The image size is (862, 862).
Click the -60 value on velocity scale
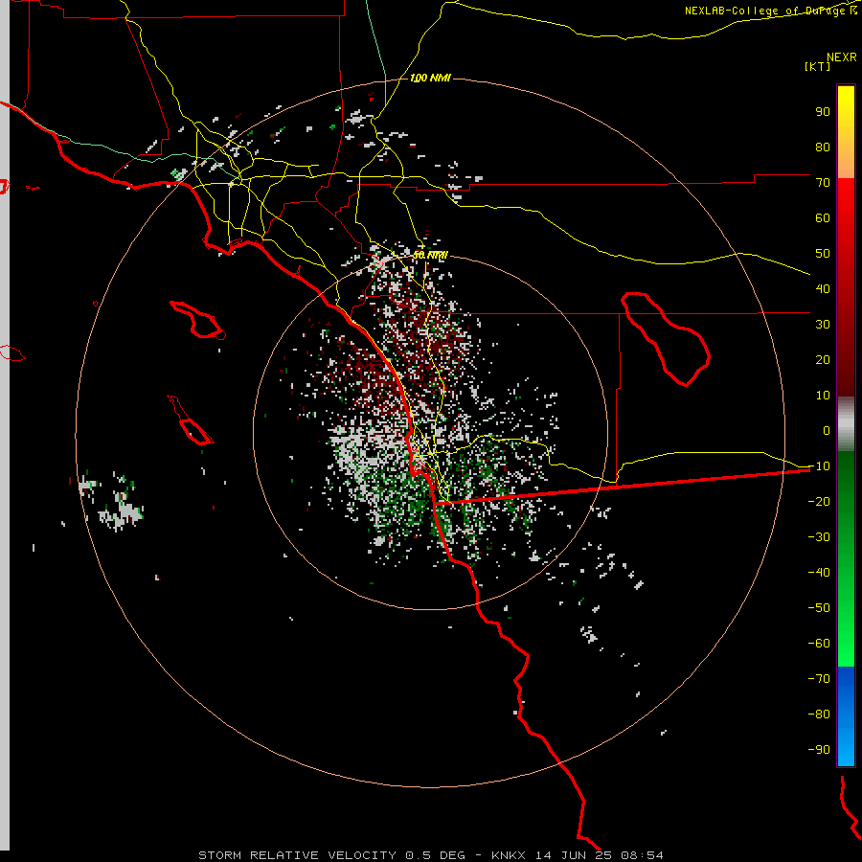click(x=819, y=644)
